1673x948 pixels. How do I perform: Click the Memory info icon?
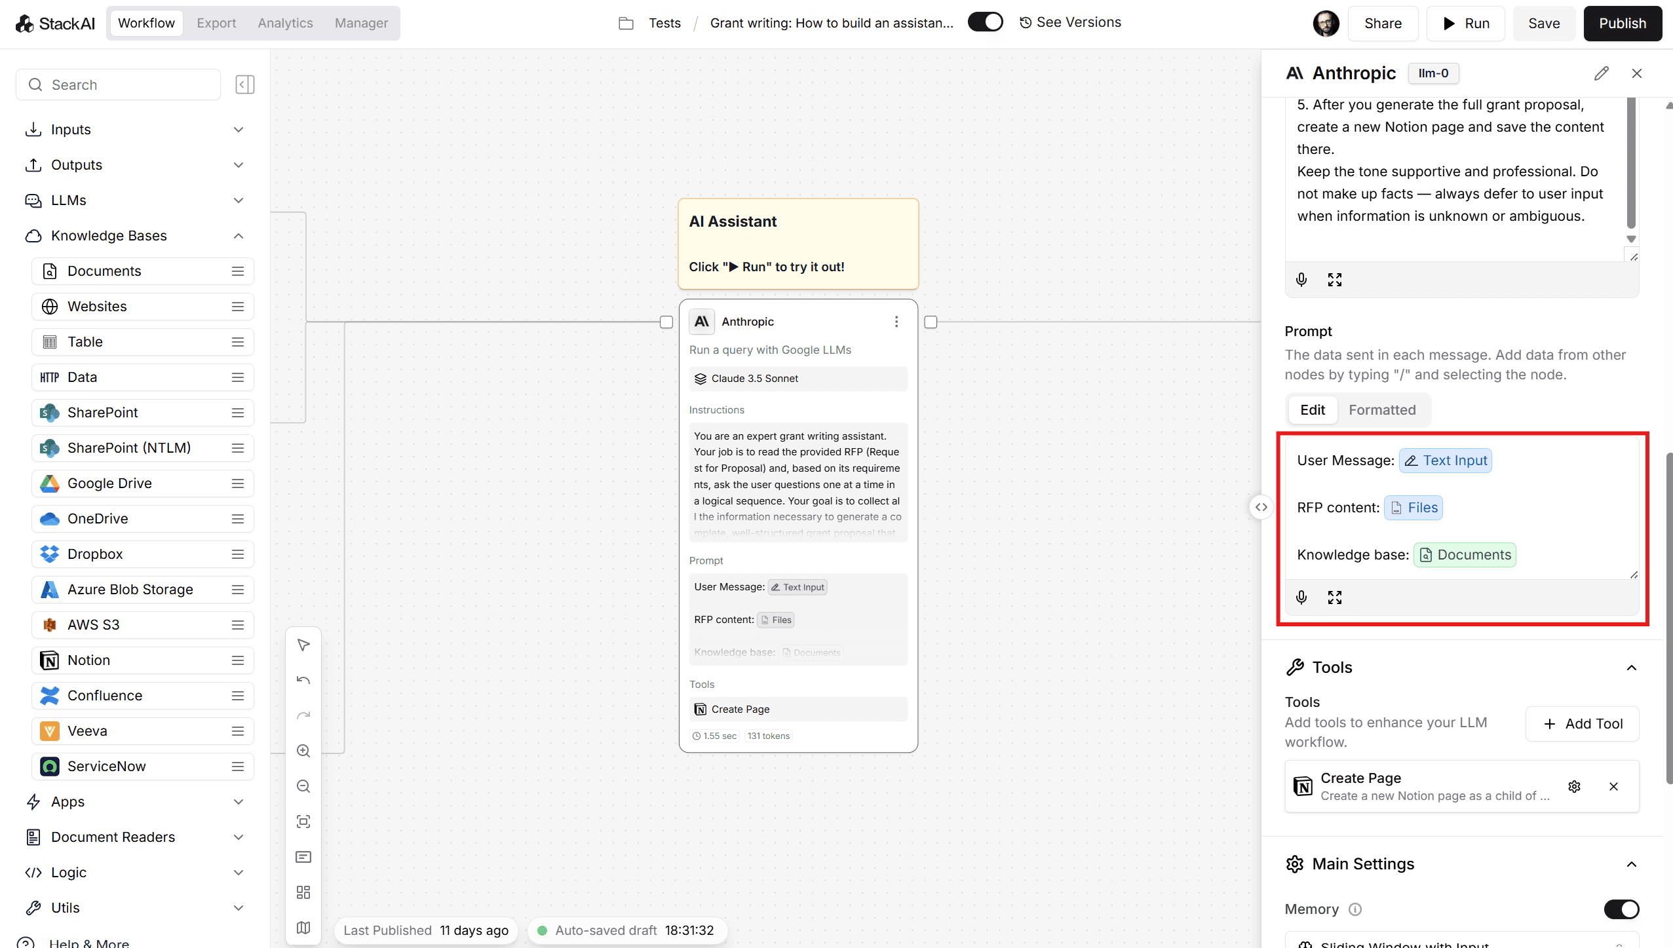[1355, 909]
